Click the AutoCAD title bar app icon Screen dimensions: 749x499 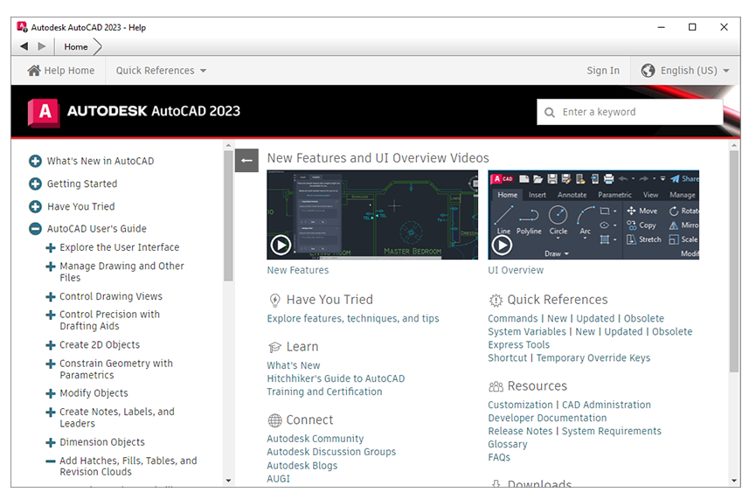(22, 27)
